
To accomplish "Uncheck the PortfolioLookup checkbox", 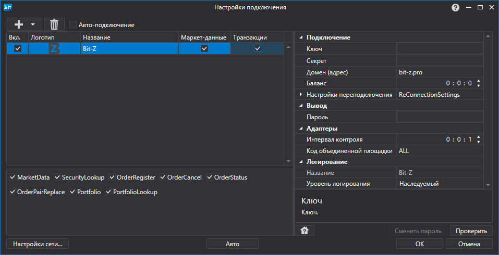I will (x=108, y=192).
